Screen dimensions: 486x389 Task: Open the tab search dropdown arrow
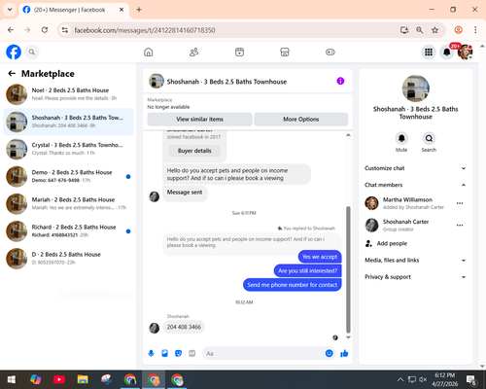(x=10, y=10)
